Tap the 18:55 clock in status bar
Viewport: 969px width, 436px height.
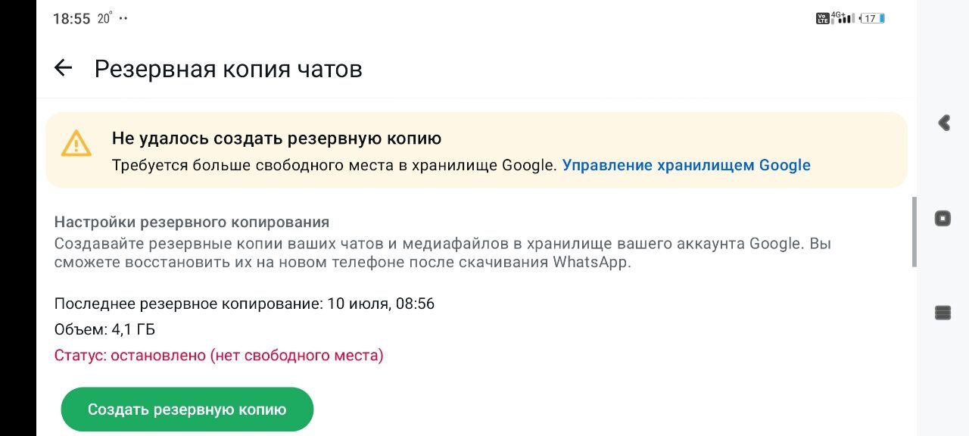(x=71, y=19)
